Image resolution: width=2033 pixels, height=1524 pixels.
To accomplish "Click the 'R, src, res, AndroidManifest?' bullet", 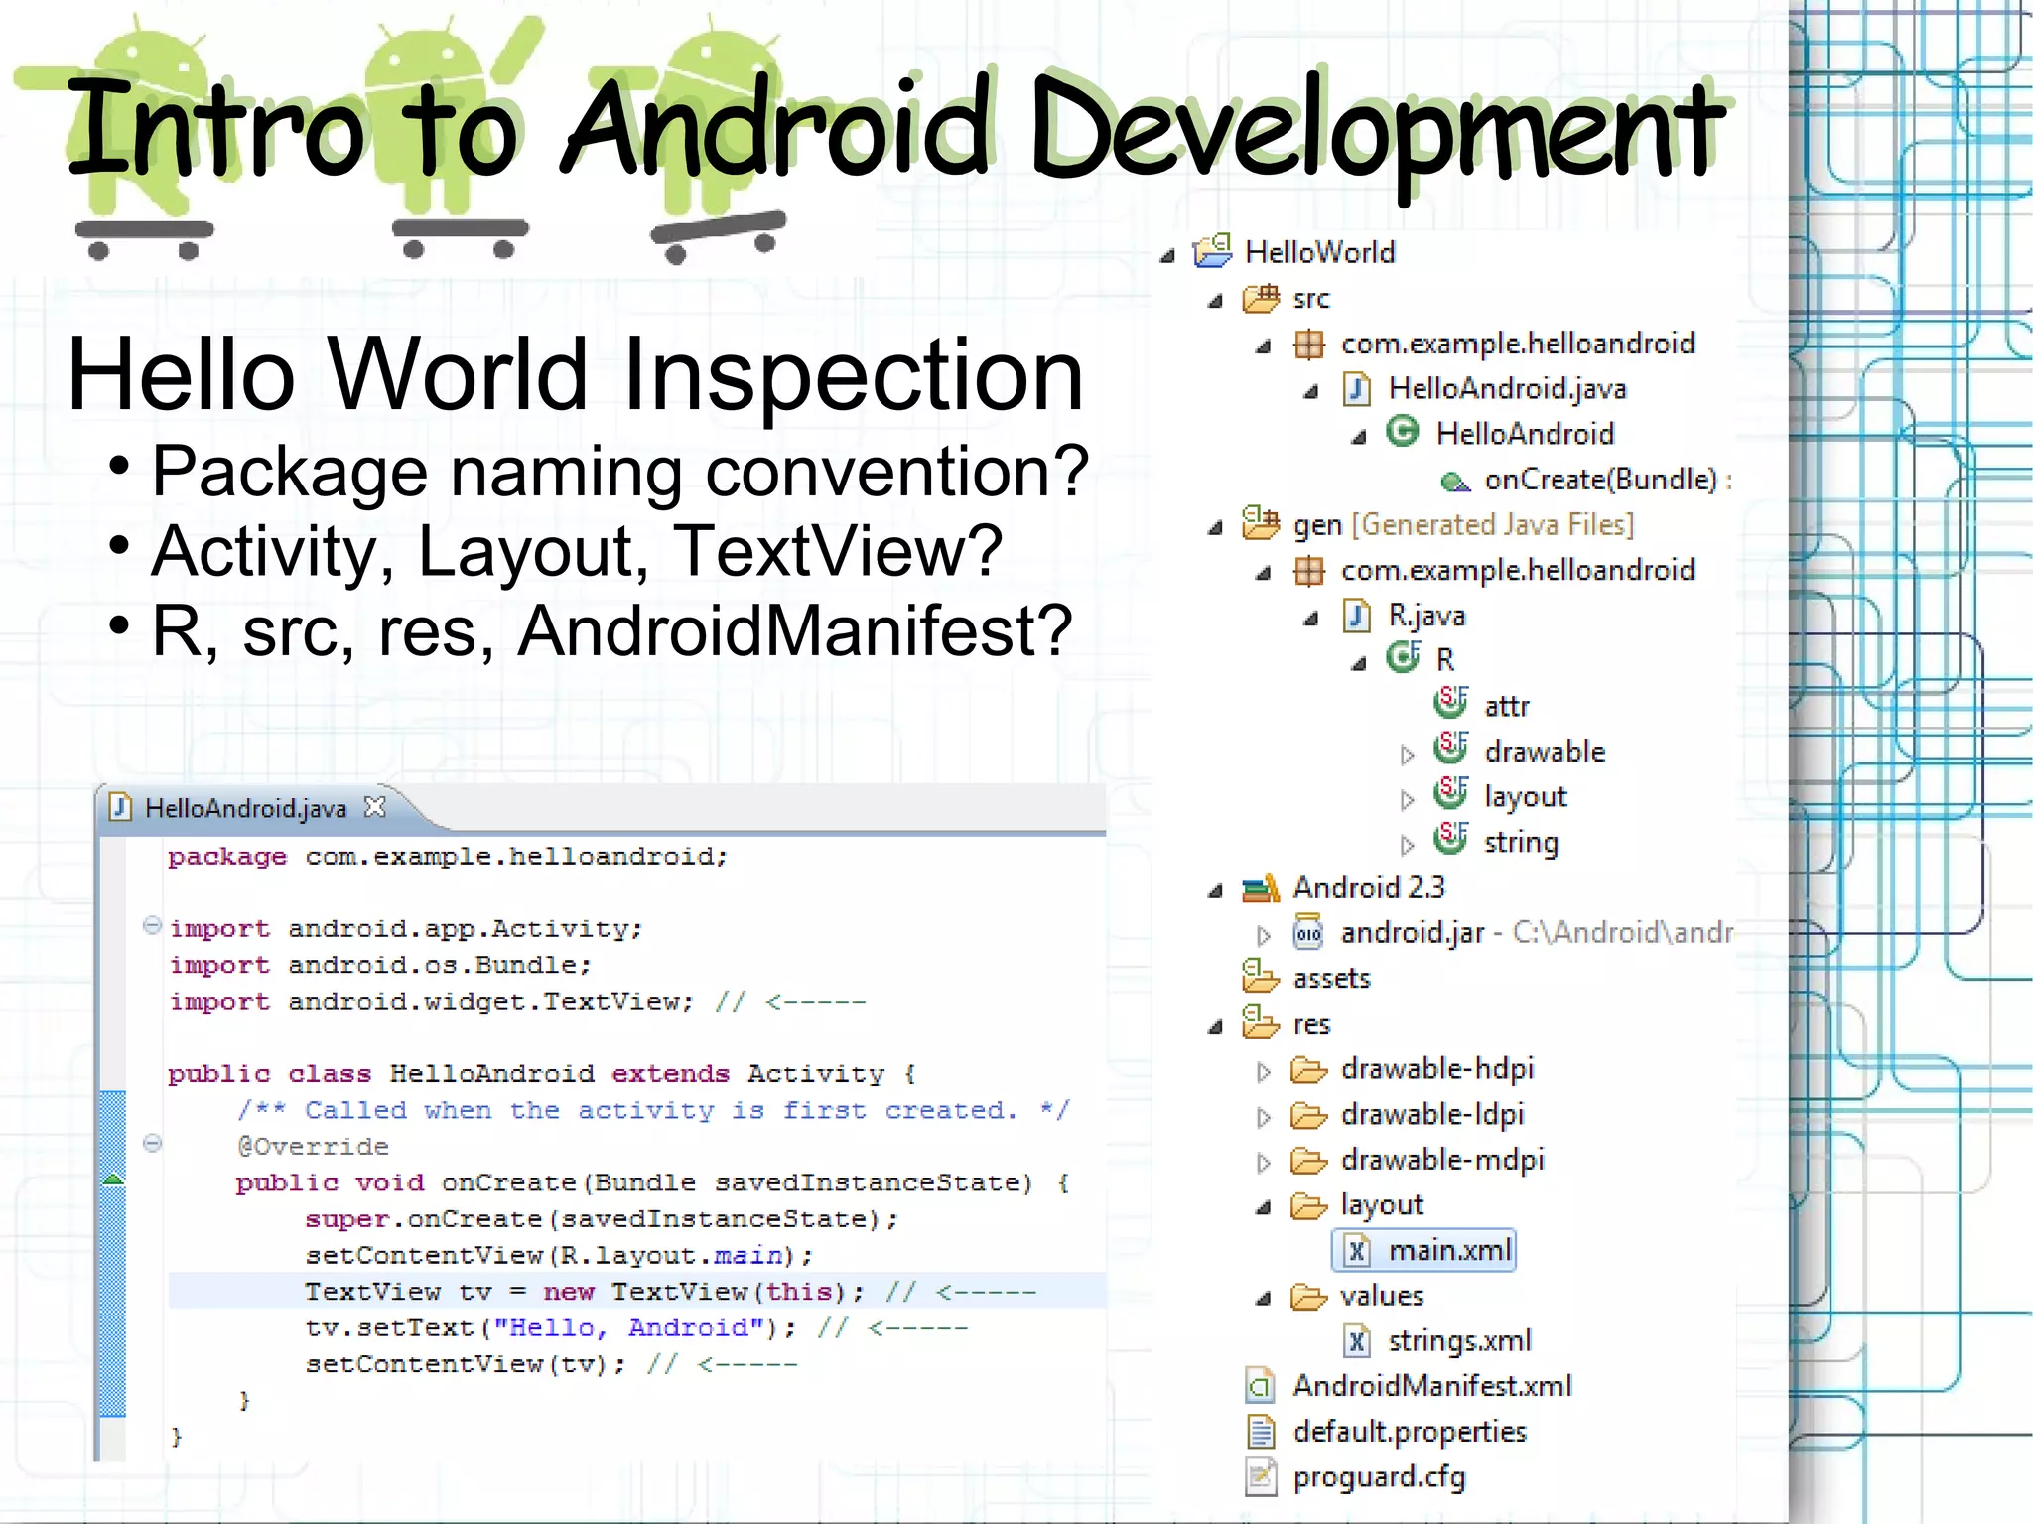I will coord(611,630).
